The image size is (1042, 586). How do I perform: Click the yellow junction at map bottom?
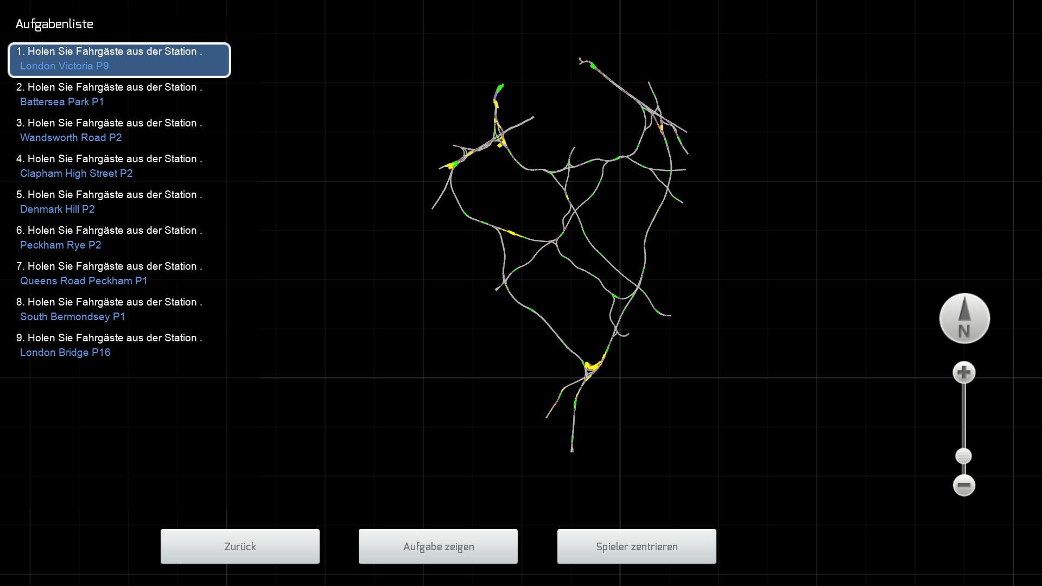[593, 366]
